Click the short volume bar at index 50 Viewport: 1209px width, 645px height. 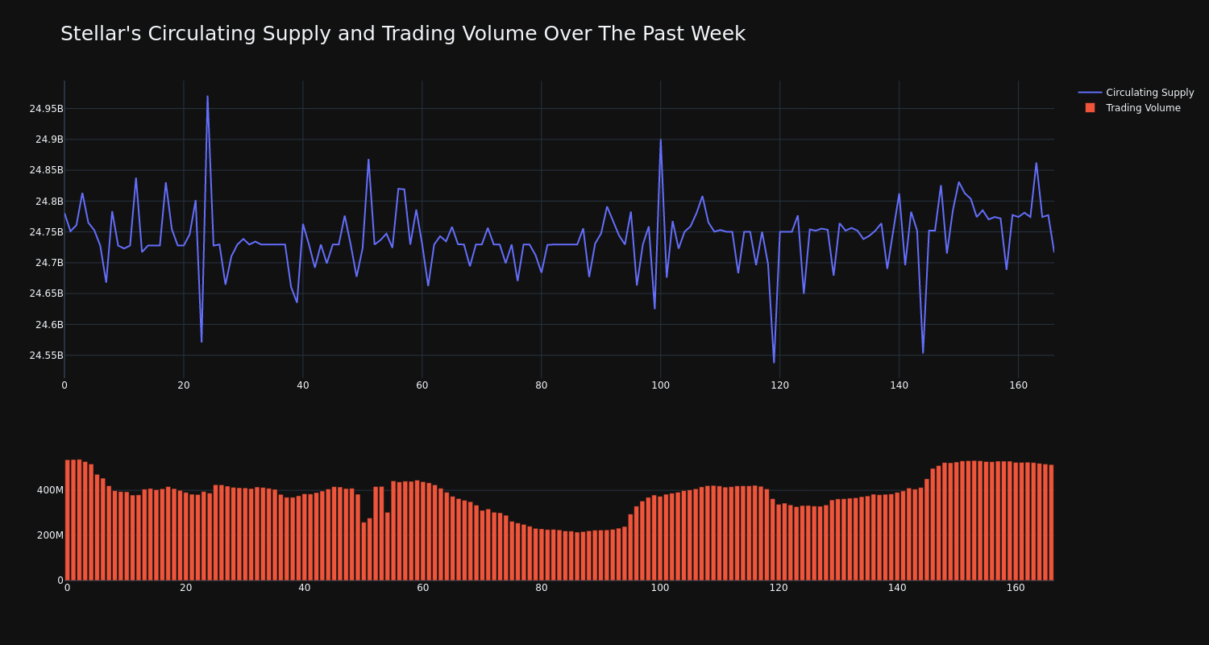pyautogui.click(x=364, y=551)
